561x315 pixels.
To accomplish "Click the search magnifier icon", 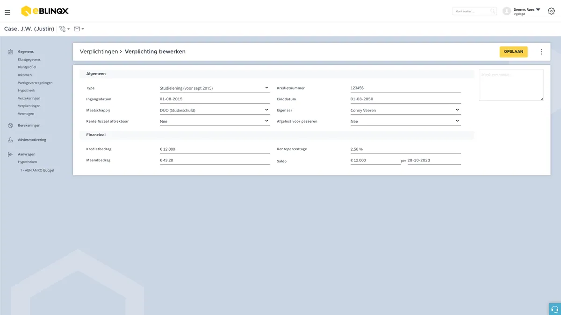I will (493, 11).
